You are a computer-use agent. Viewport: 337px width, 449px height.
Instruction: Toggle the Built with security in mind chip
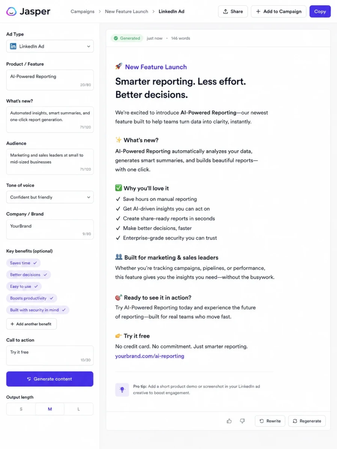point(38,310)
